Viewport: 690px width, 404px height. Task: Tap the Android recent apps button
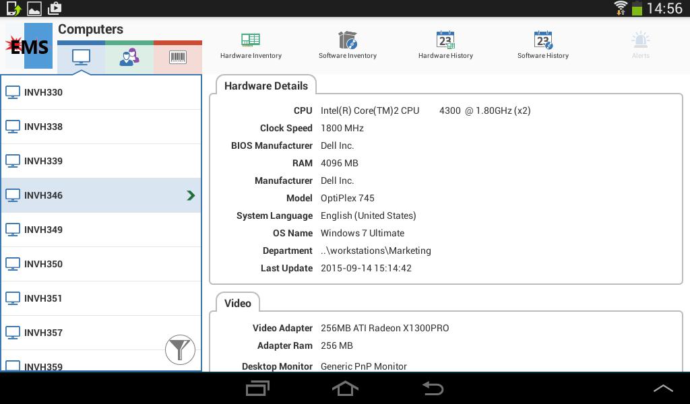point(257,388)
